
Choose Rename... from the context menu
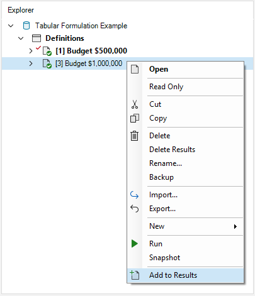[166, 163]
